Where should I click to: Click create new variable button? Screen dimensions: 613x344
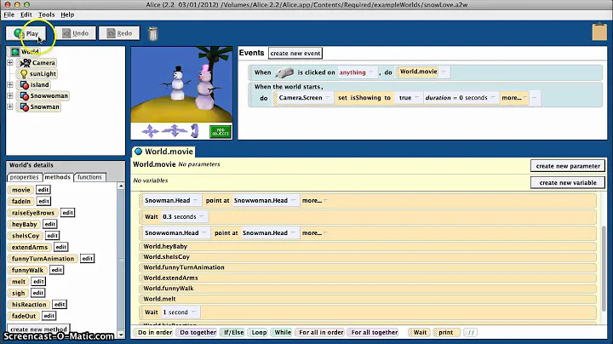pos(568,182)
